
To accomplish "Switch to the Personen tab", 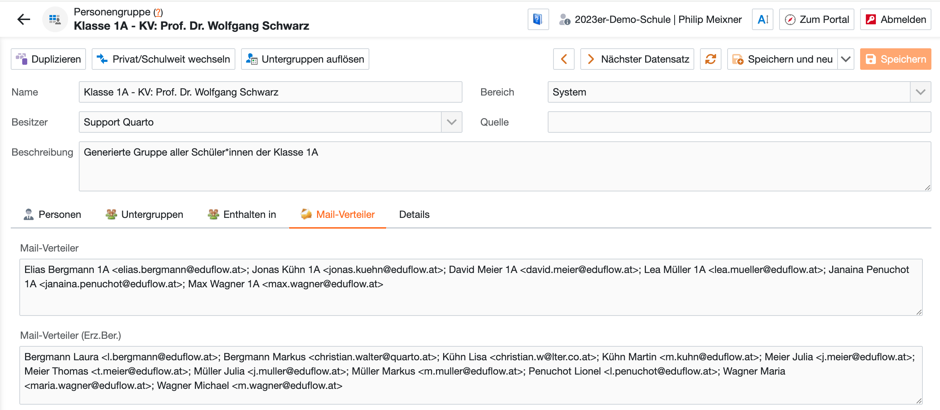I will (x=52, y=214).
